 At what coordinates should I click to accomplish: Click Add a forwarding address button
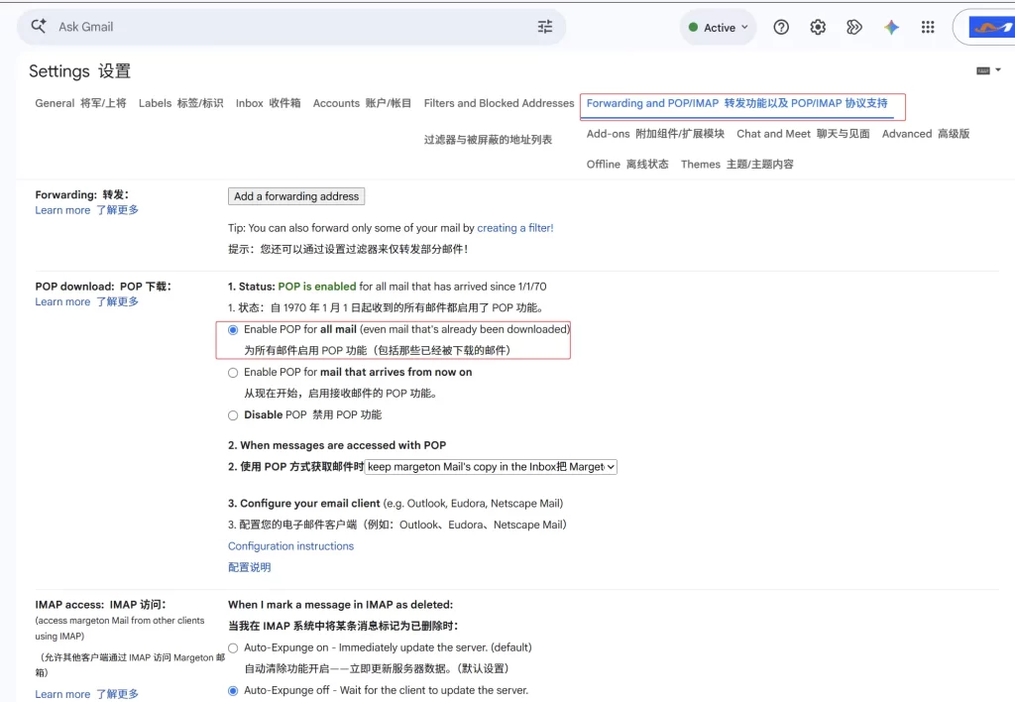tap(296, 196)
